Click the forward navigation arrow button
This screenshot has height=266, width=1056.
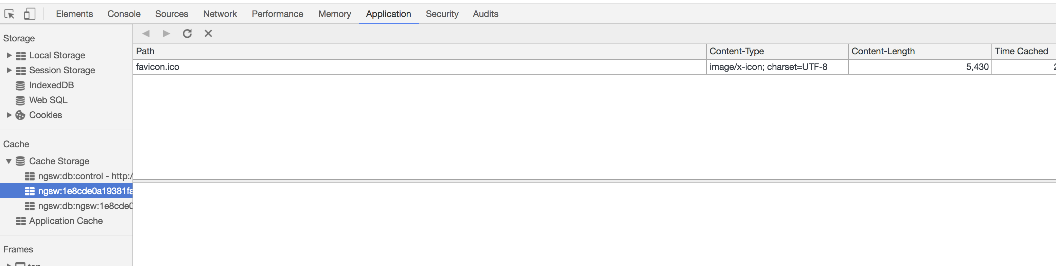[x=166, y=33]
